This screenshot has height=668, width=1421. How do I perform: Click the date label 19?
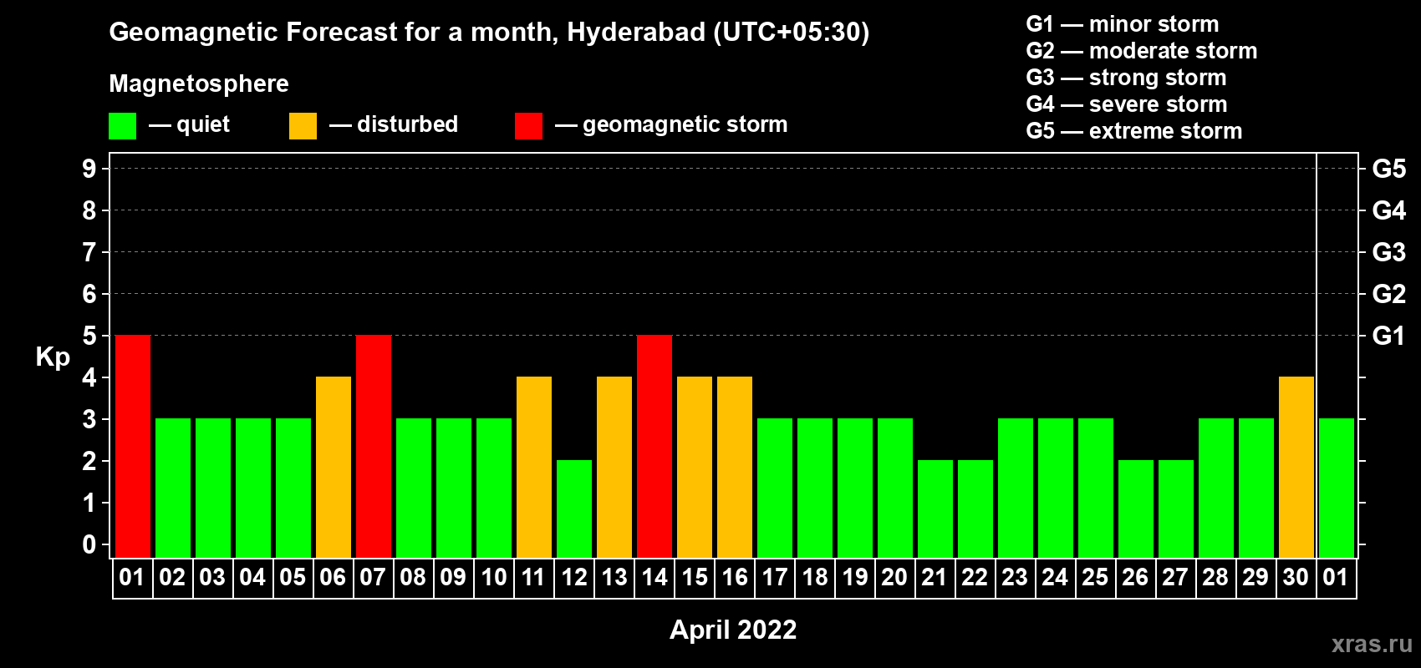click(x=855, y=577)
